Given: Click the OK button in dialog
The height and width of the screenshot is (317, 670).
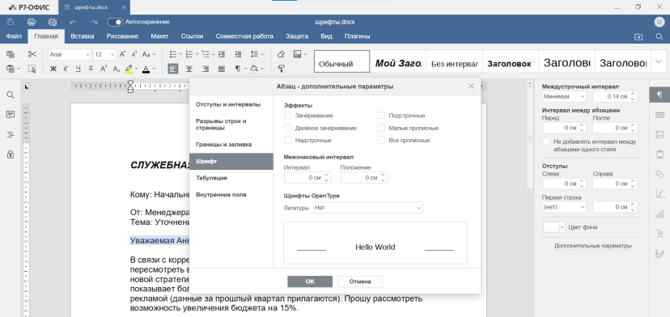Looking at the screenshot, I should pyautogui.click(x=310, y=281).
